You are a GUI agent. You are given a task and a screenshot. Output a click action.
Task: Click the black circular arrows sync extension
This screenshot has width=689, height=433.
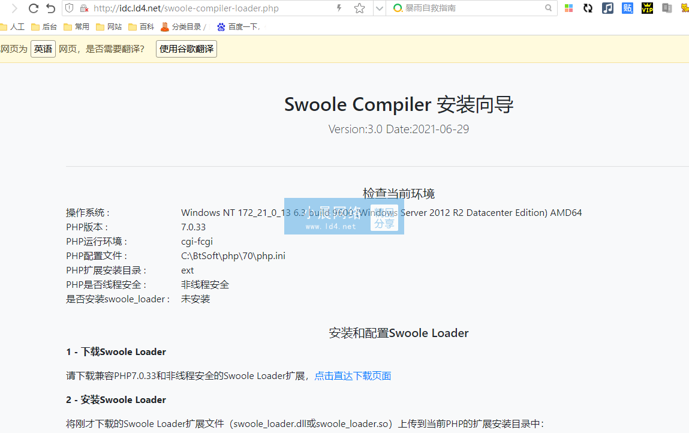coord(588,8)
